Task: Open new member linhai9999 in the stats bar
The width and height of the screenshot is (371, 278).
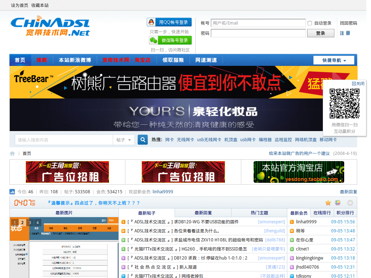Action: coord(163,192)
